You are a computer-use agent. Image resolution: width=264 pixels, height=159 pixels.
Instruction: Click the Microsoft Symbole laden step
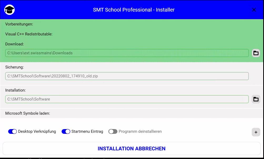(28, 113)
